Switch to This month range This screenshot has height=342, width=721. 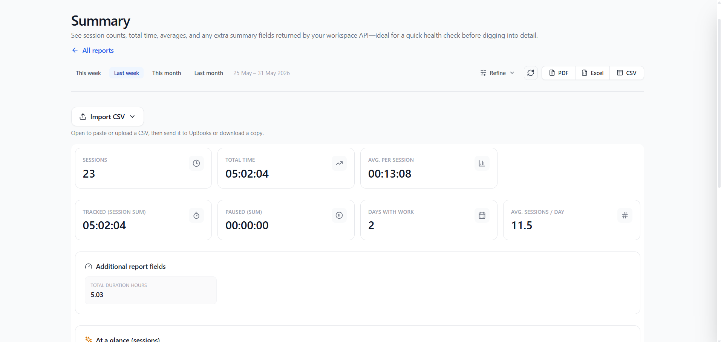click(x=167, y=73)
